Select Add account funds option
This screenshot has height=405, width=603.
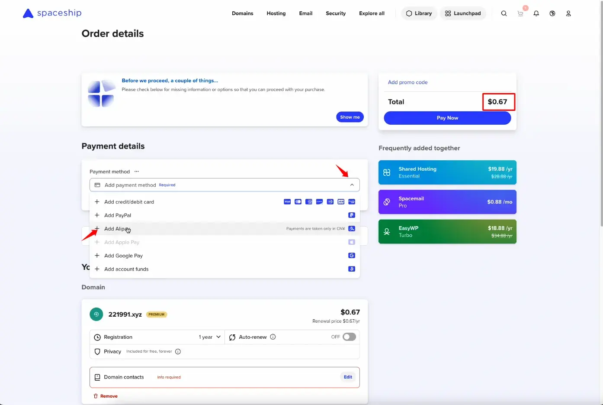tap(225, 269)
